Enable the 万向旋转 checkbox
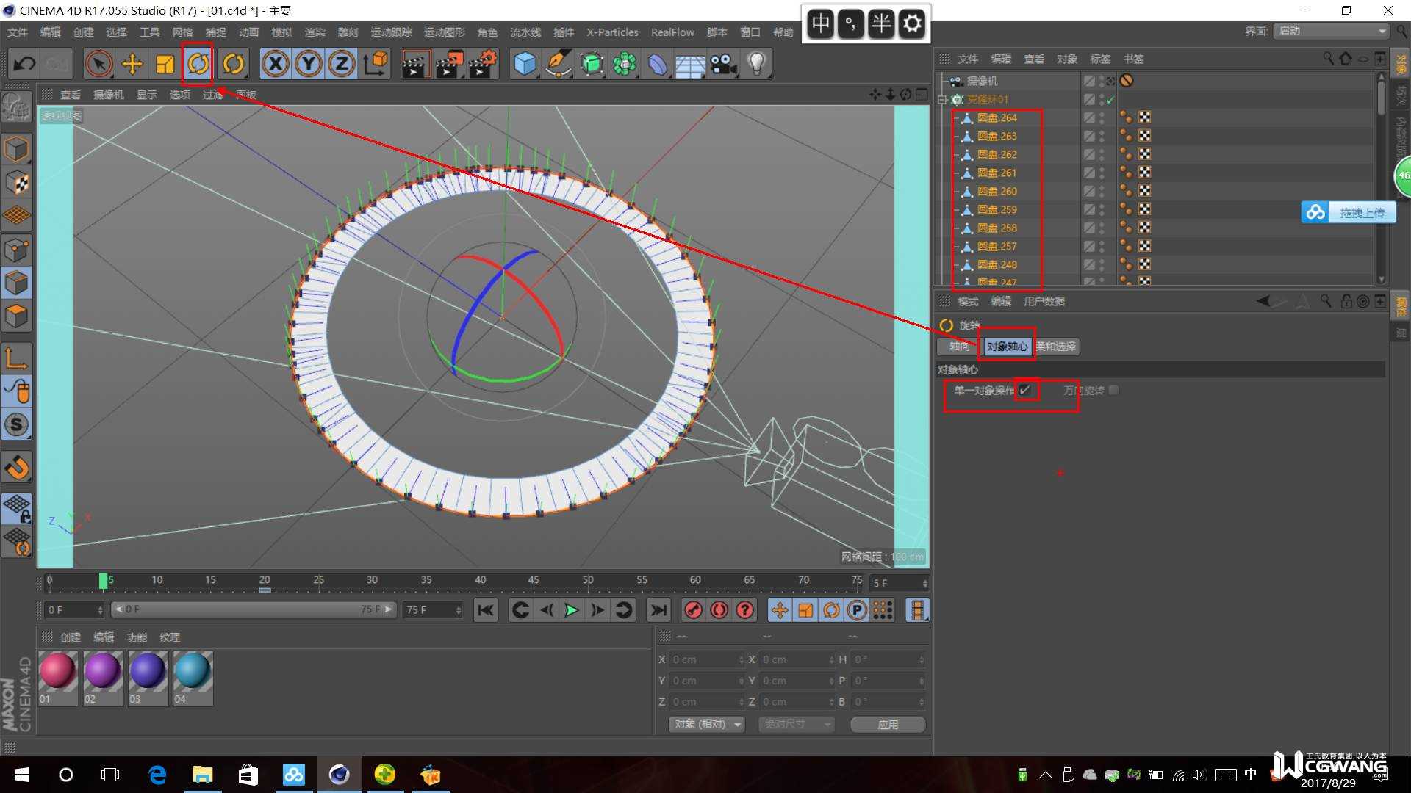1411x793 pixels. (1114, 390)
